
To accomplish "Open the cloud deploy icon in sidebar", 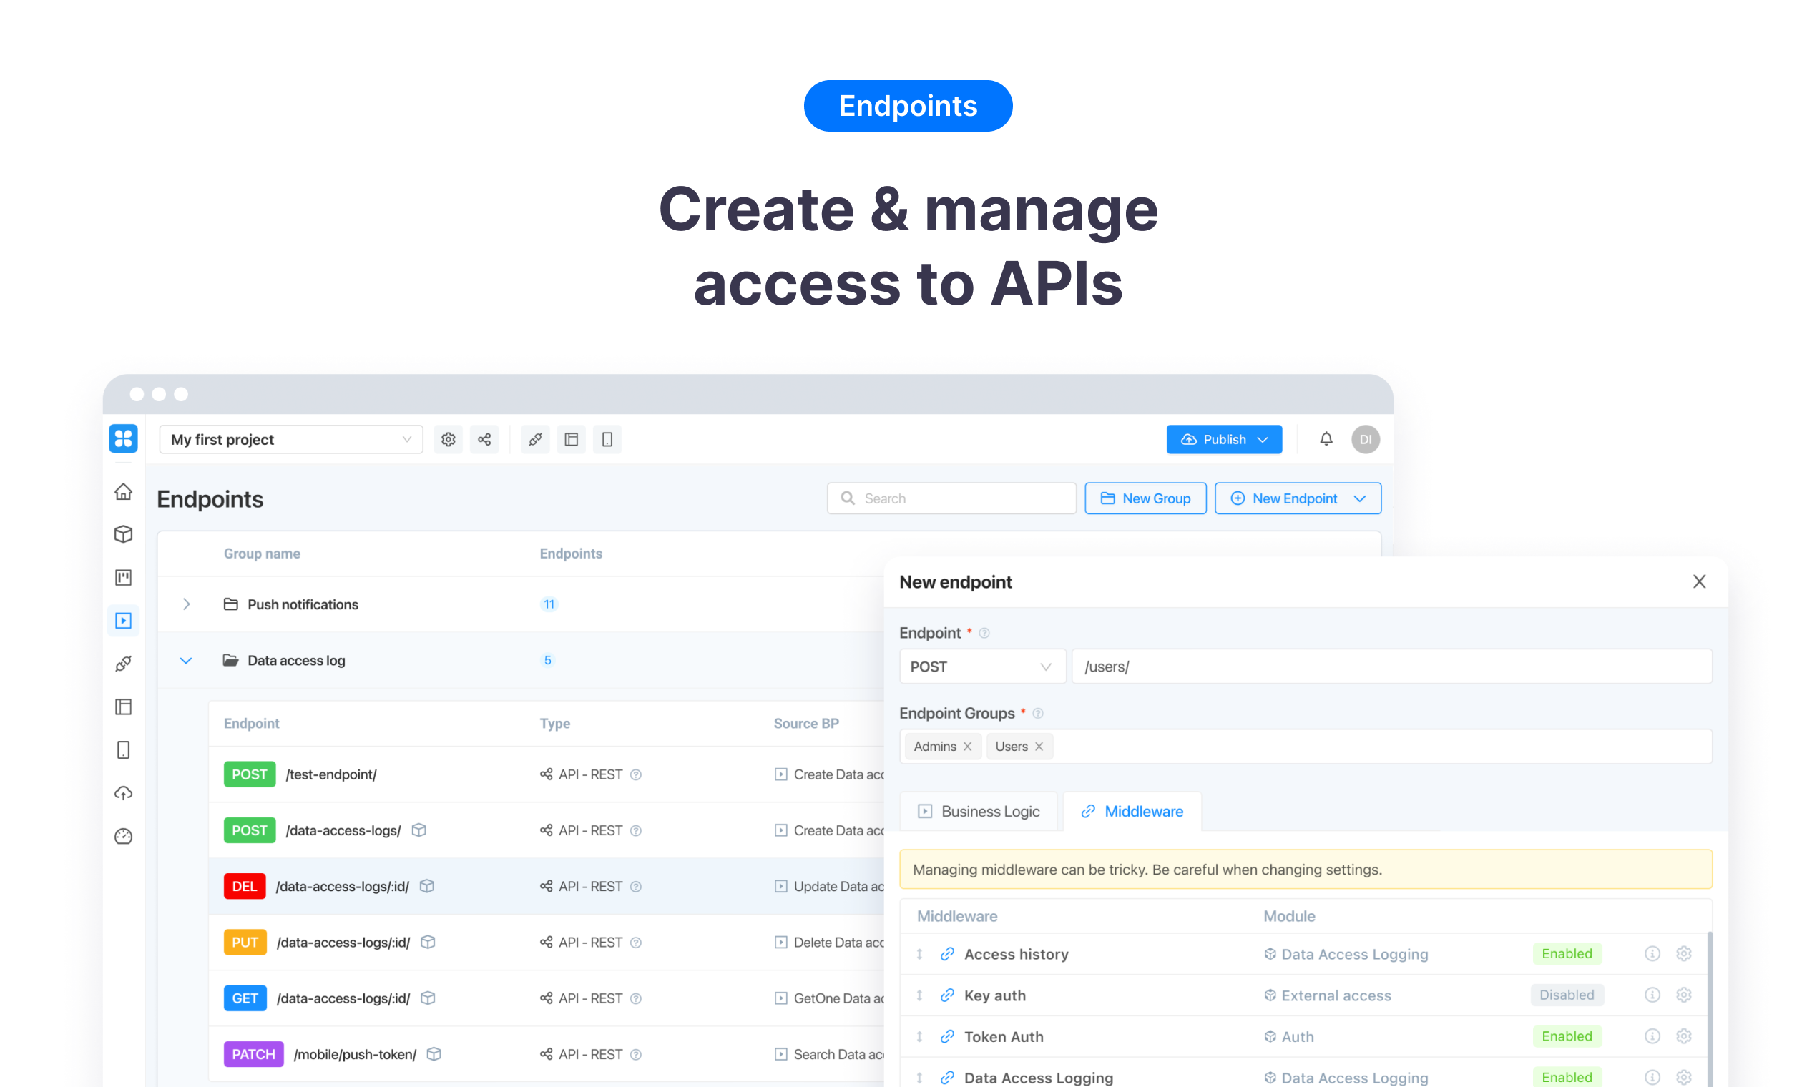I will click(124, 792).
